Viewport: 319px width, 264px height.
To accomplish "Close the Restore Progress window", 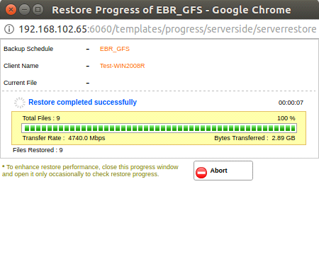I will [11, 10].
